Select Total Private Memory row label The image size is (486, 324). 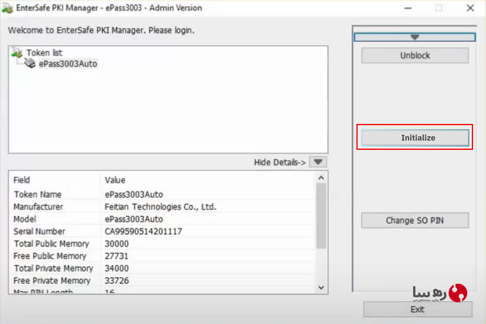point(53,268)
